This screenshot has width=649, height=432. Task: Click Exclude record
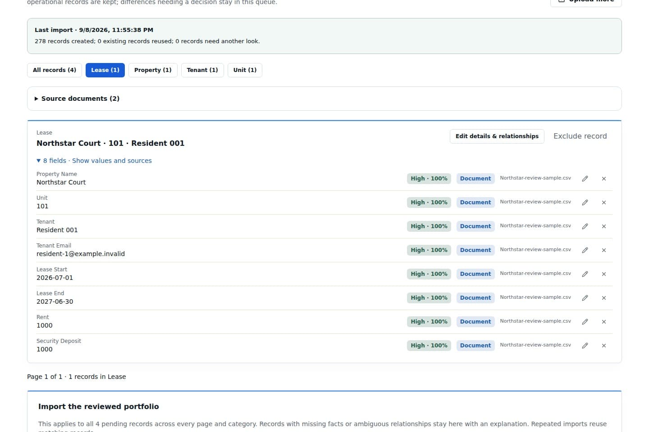coord(580,136)
